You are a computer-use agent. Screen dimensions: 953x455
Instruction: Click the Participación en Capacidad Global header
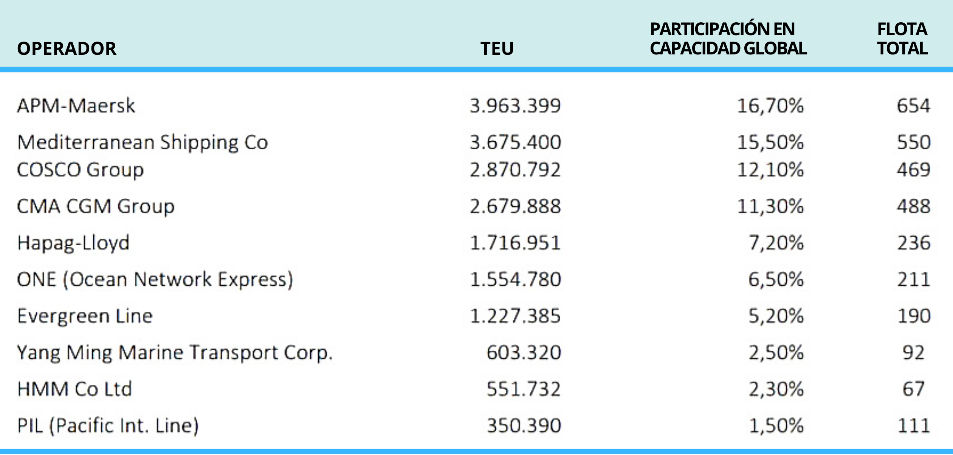[x=728, y=39]
